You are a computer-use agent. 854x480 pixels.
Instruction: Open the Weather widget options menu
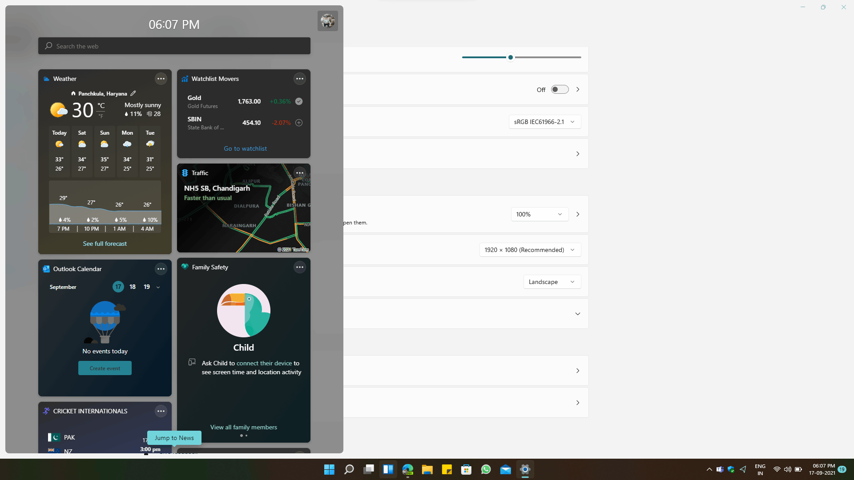tap(161, 79)
